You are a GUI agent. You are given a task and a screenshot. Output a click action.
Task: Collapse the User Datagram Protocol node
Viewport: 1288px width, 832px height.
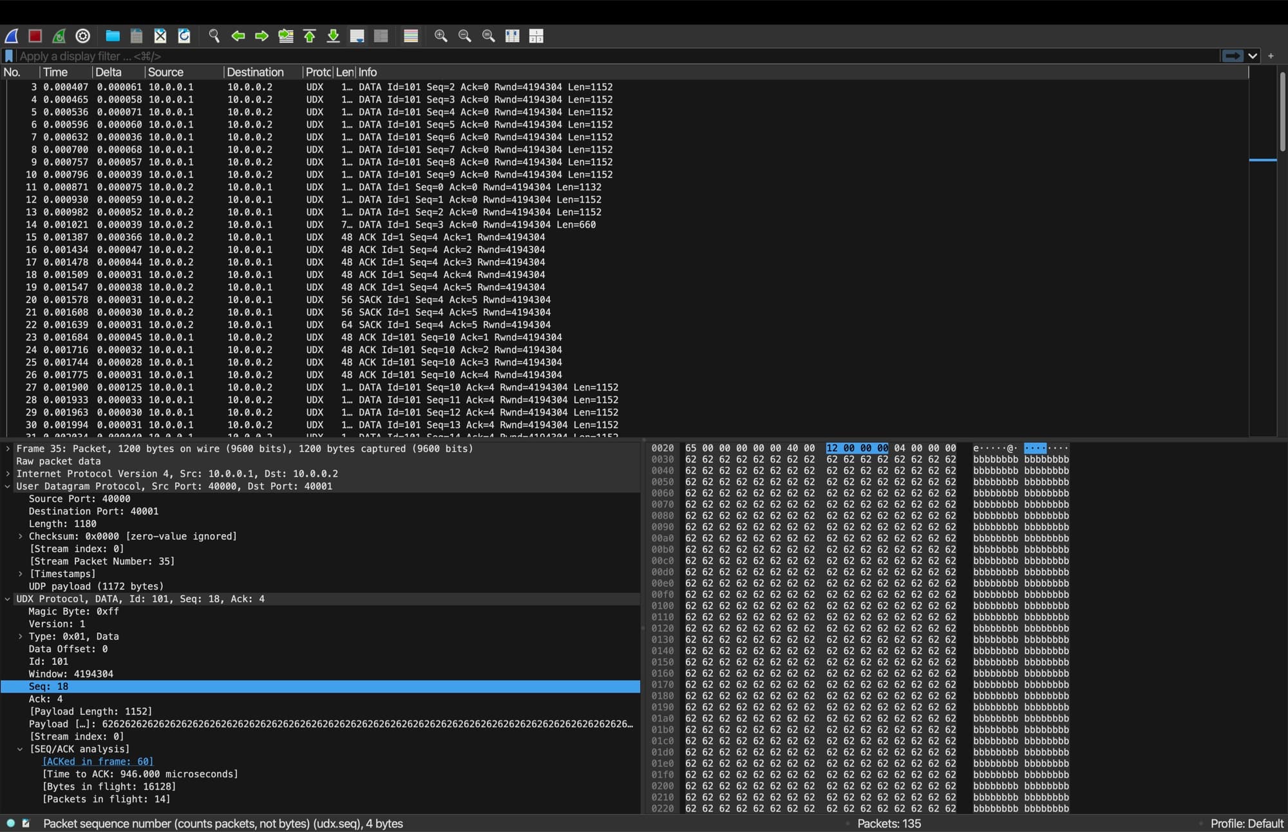coord(8,486)
